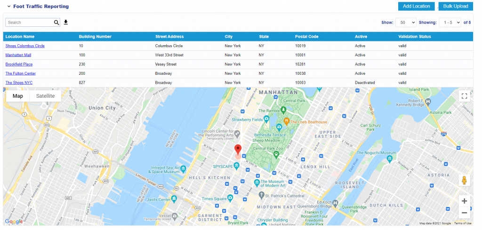Viewport: 482px width, 230px height.
Task: Click the Vesey Street cell
Action: (166, 64)
